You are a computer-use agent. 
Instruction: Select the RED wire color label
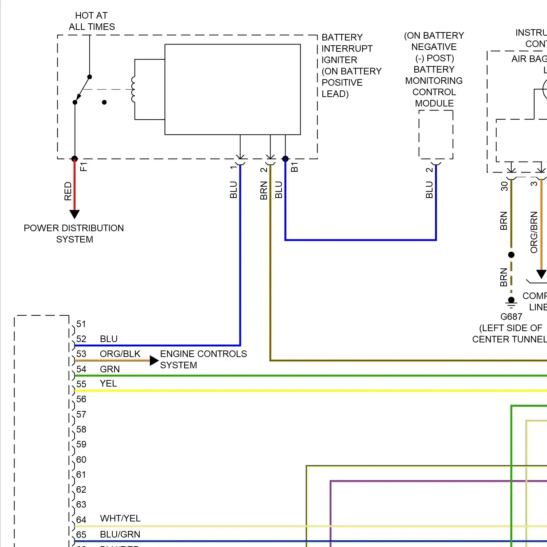68,191
